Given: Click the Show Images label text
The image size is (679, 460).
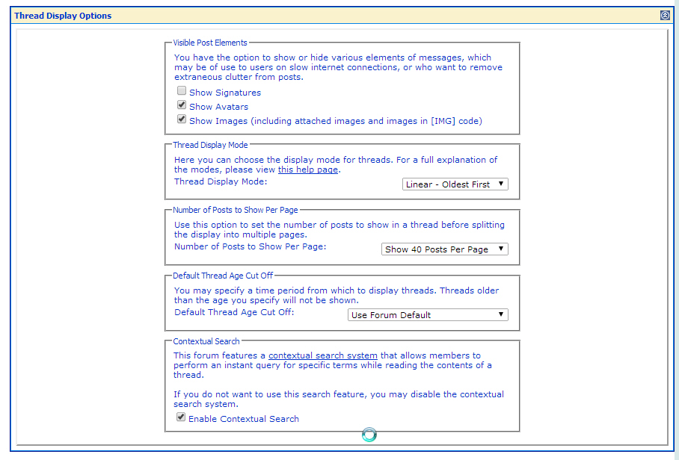Looking at the screenshot, I should point(335,121).
